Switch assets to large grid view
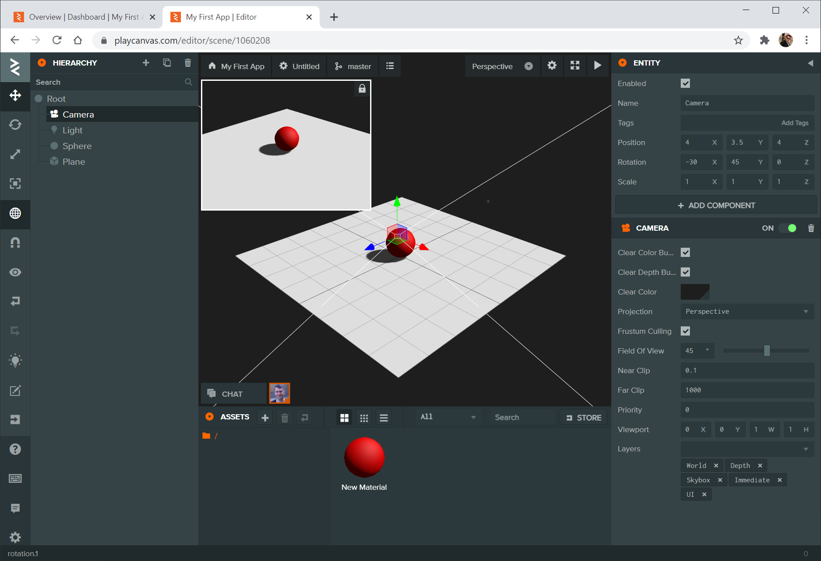This screenshot has width=821, height=561. click(344, 418)
